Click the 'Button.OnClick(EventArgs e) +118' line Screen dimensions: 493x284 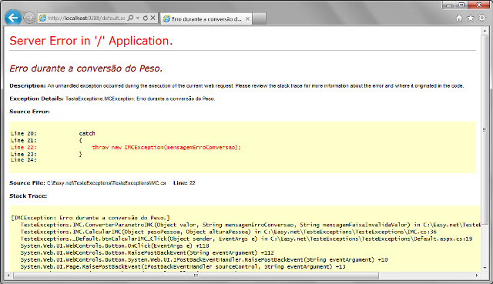tap(115, 246)
